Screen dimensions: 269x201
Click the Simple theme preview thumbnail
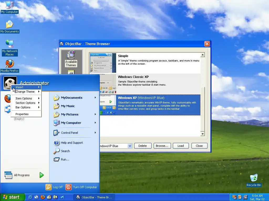[x=103, y=63]
